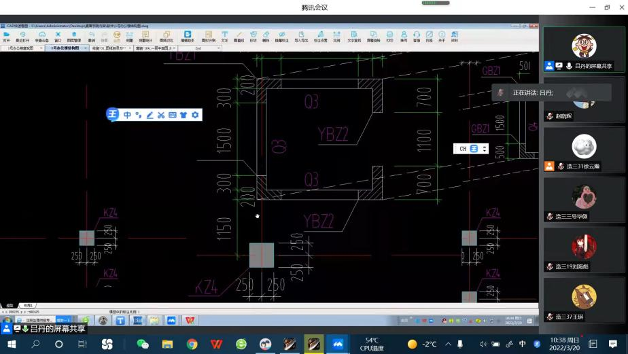The image size is (628, 354).
Task: Open 图纸对比 drawing compare tool
Action: (x=167, y=37)
